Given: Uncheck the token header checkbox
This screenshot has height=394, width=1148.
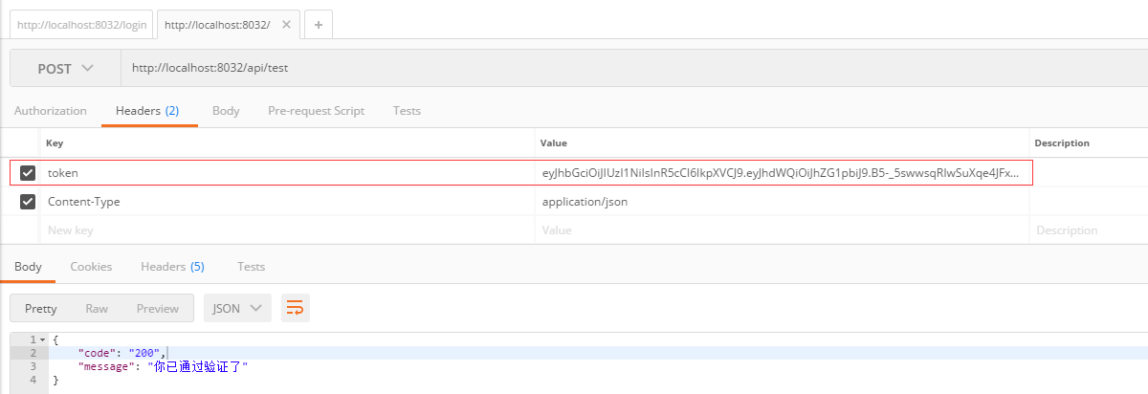Looking at the screenshot, I should point(28,173).
